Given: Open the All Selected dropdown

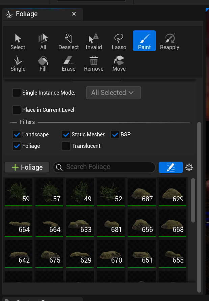Looking at the screenshot, I should [x=113, y=93].
